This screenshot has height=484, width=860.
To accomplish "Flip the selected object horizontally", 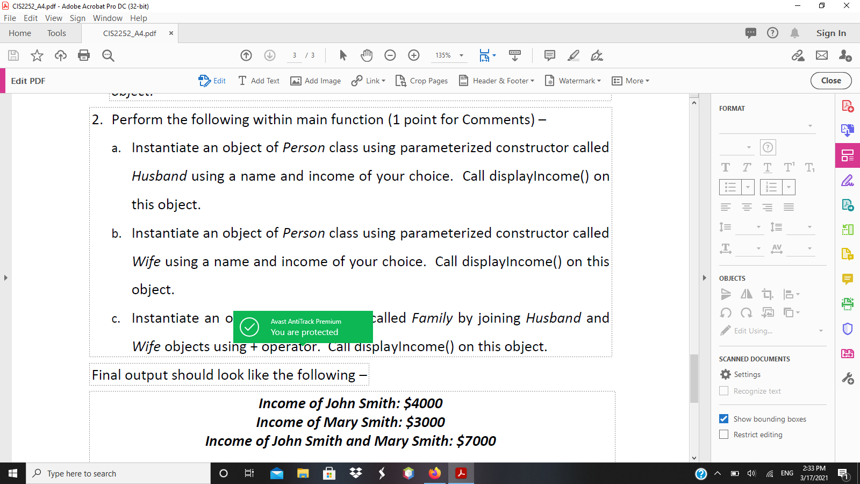I will coord(746,294).
